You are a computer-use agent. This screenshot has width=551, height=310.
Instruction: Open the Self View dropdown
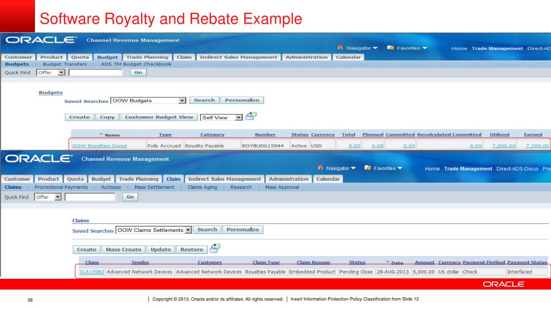click(238, 117)
